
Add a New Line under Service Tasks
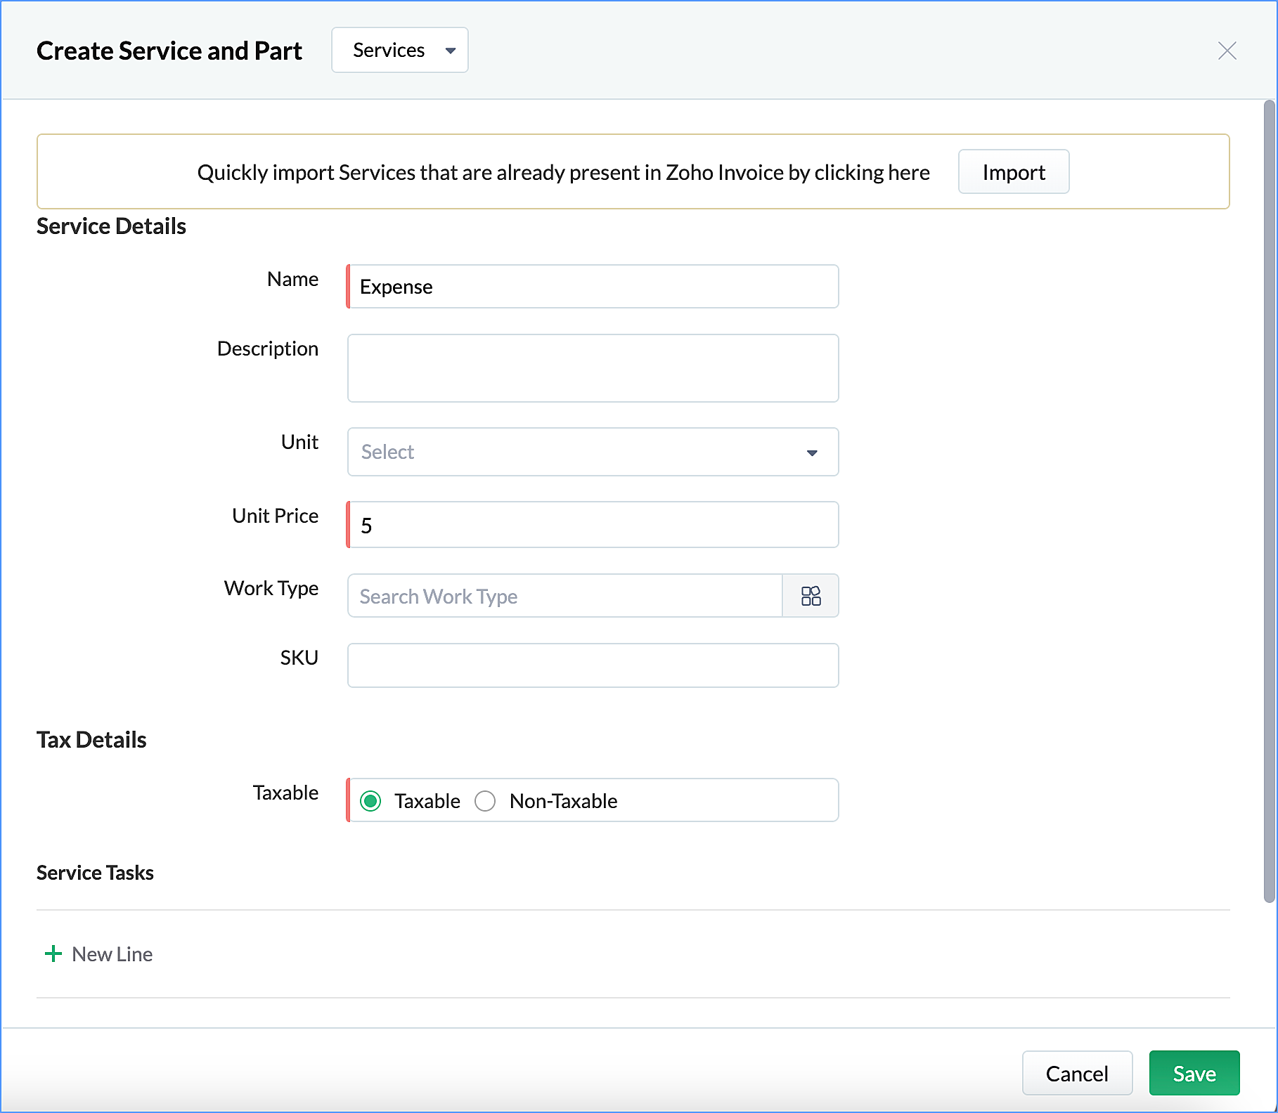(112, 954)
